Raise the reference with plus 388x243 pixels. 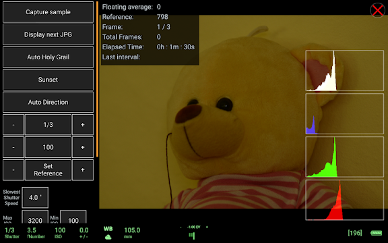[83, 170]
